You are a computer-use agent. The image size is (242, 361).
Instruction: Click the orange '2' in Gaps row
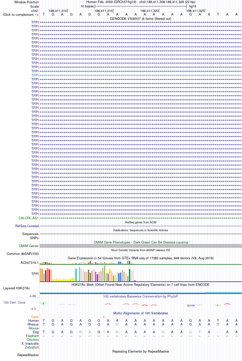(104, 317)
